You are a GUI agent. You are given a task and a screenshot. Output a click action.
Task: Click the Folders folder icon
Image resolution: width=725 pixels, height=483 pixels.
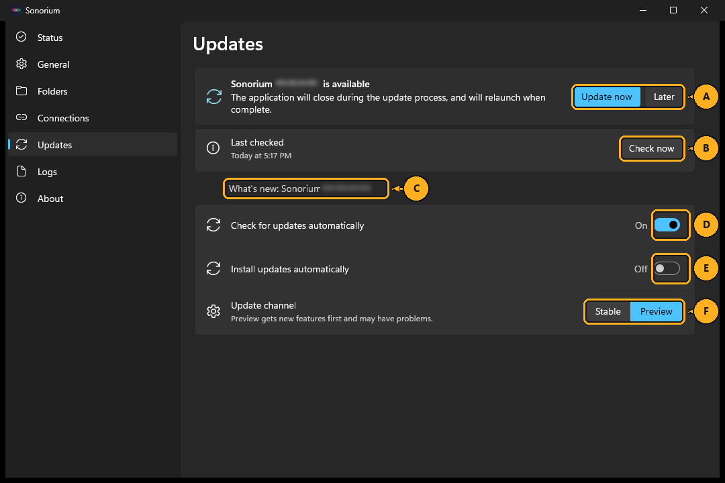coord(21,91)
